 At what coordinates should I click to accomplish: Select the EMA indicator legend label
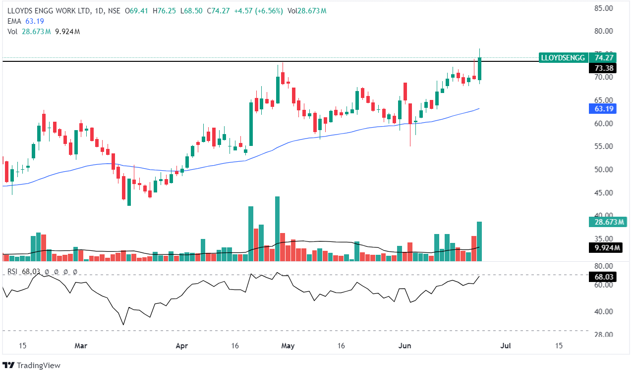click(x=14, y=21)
